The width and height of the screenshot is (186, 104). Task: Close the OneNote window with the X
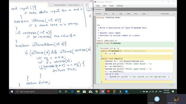(x=91, y=1)
